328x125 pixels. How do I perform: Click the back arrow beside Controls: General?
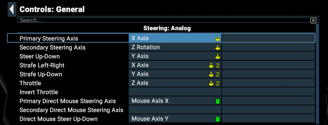pyautogui.click(x=12, y=9)
